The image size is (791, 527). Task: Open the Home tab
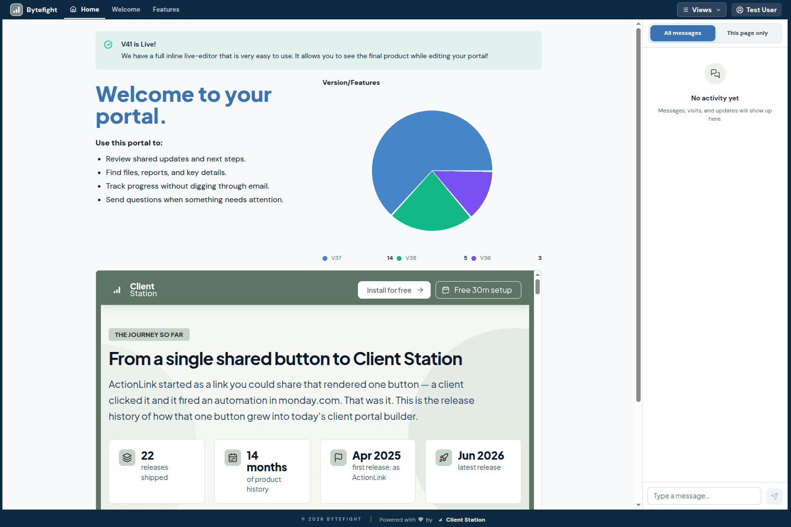click(x=84, y=10)
